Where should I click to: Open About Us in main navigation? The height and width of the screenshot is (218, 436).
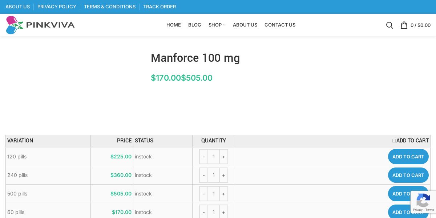[x=245, y=25]
